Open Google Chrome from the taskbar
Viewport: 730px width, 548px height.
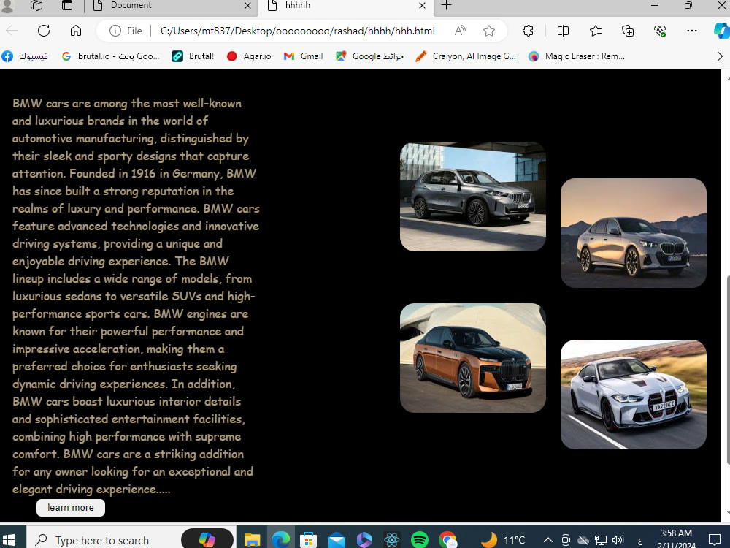pos(448,540)
